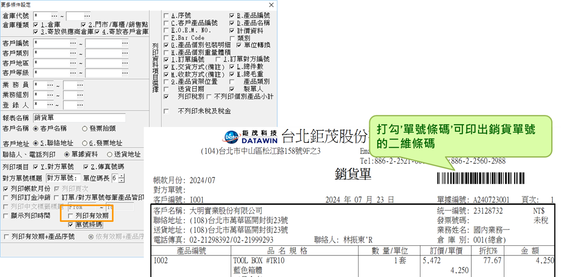Image resolution: width=561 pixels, height=277 pixels.
Task: Open lookup for 客戶等級 starting value
Action: (73, 73)
